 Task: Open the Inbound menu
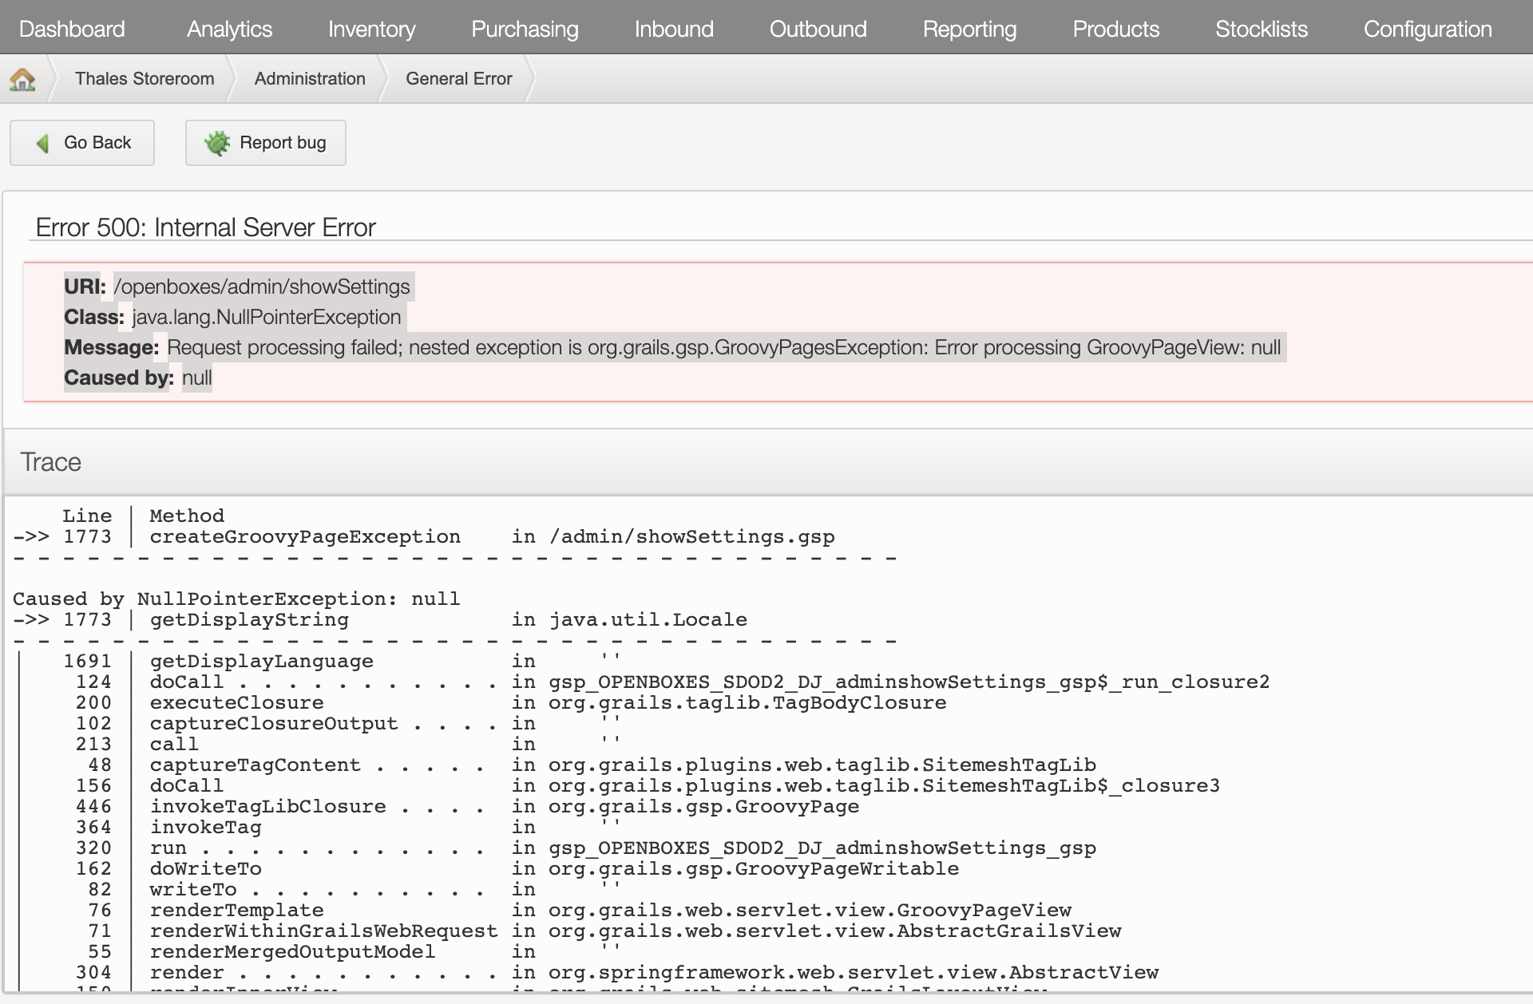click(674, 29)
